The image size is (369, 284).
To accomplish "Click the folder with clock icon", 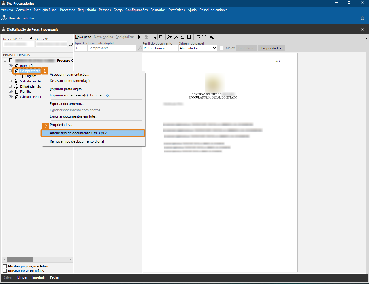I will [x=153, y=37].
